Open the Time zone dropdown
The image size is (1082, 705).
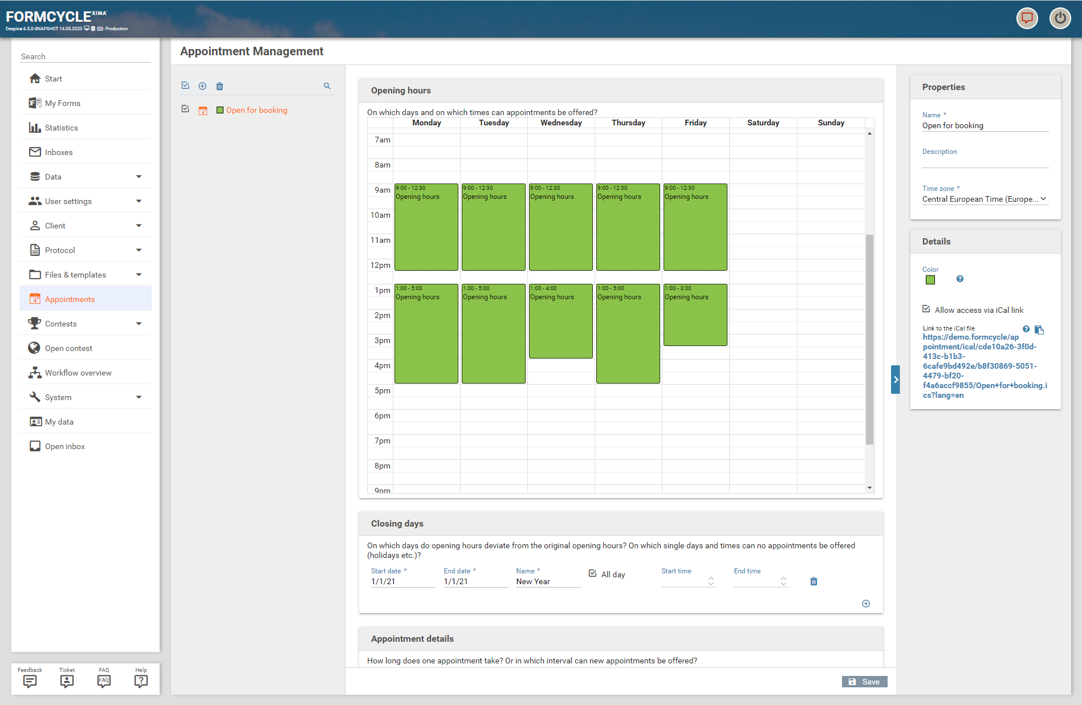click(985, 199)
